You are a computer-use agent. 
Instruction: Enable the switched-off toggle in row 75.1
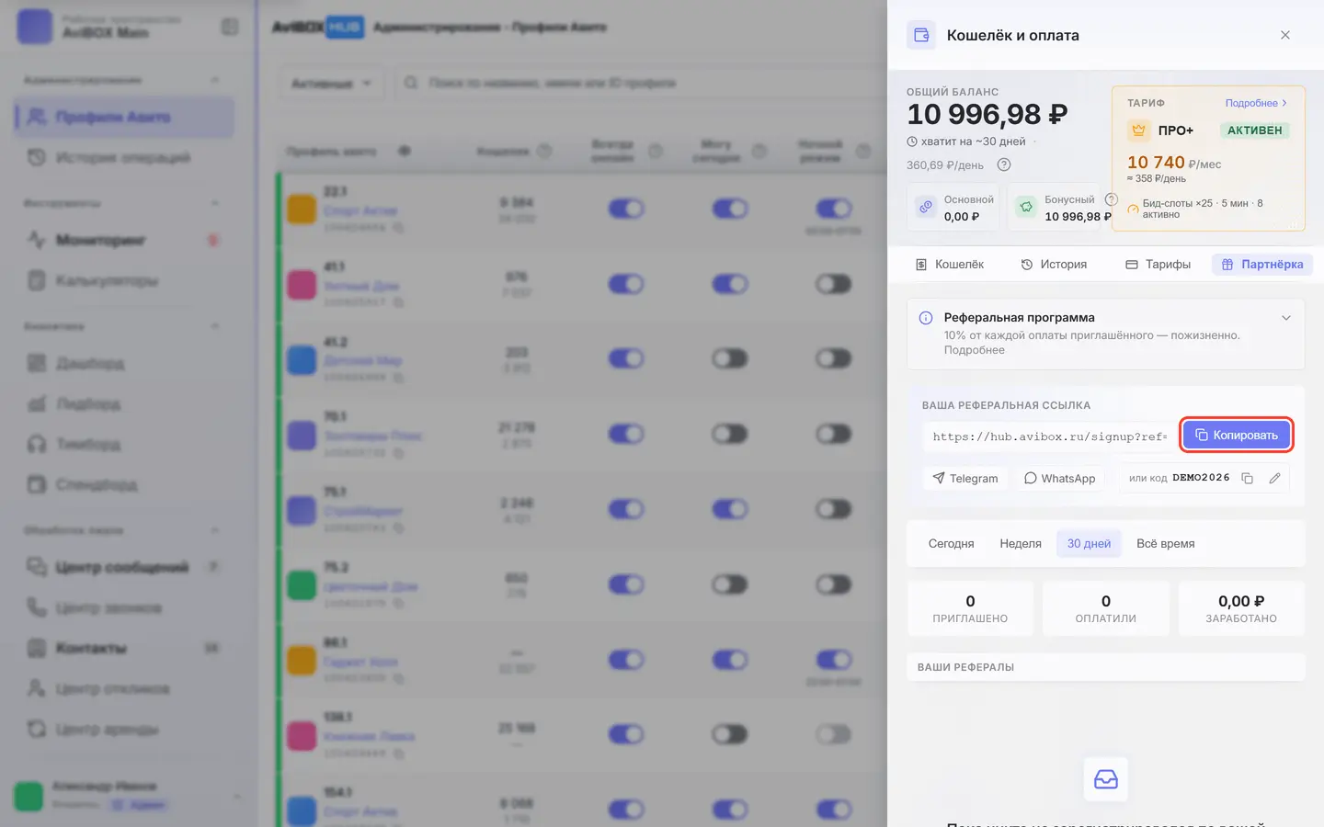833,509
